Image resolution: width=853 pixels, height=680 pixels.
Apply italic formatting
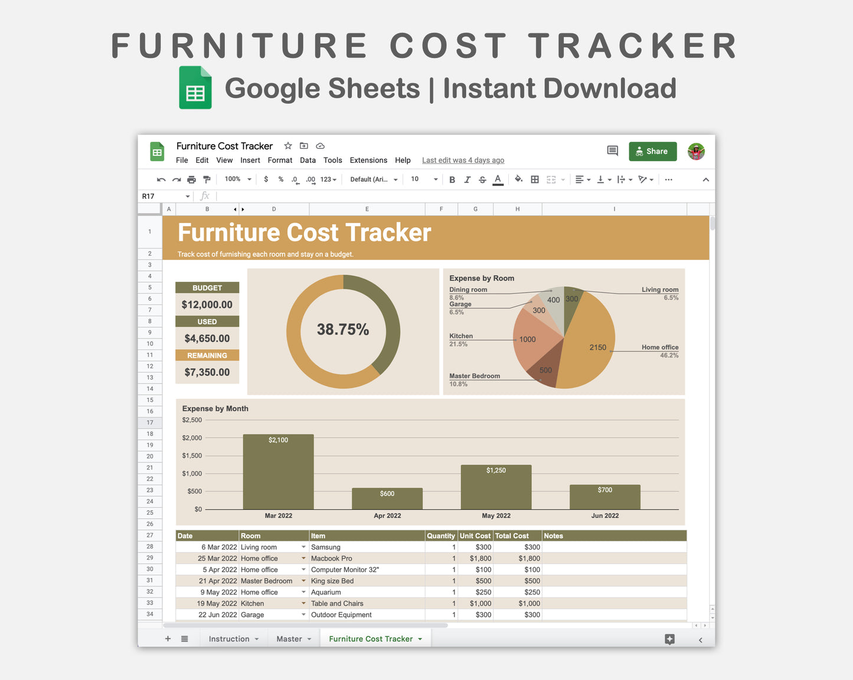point(467,179)
